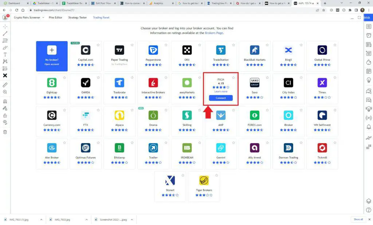
Task: Select the easyMarkets broker logo
Action: point(187,83)
